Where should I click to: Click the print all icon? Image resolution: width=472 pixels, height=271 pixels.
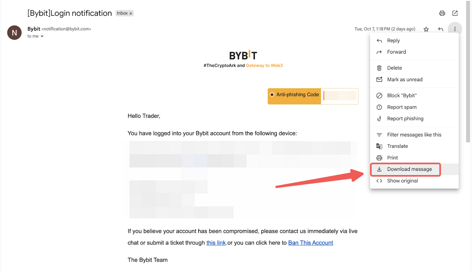442,13
